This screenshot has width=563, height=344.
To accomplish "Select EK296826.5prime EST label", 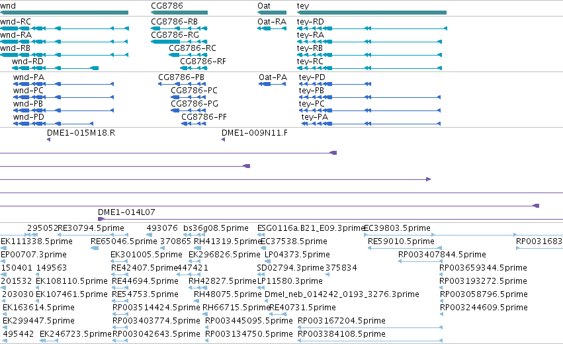I will (x=224, y=255).
